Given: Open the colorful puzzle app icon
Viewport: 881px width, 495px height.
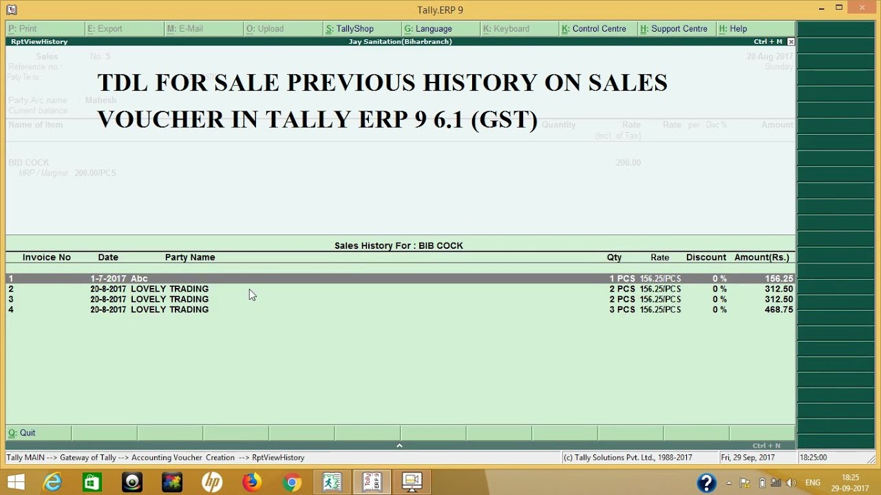Looking at the screenshot, I should [x=172, y=483].
